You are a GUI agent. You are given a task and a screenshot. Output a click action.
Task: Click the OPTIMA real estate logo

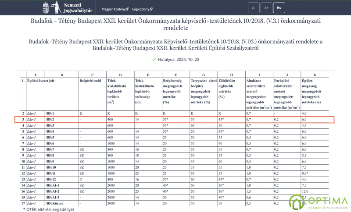tap(319, 201)
